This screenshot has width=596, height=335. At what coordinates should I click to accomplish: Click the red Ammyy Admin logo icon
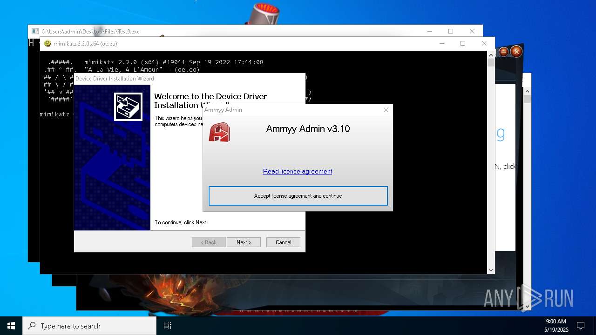coord(219,132)
